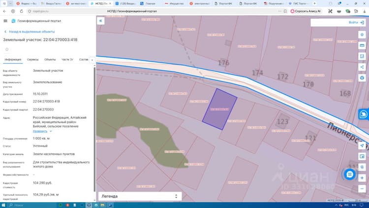This screenshot has height=208, width=369.
Task: Open the Части ЗУ tab
Action: 67,60
